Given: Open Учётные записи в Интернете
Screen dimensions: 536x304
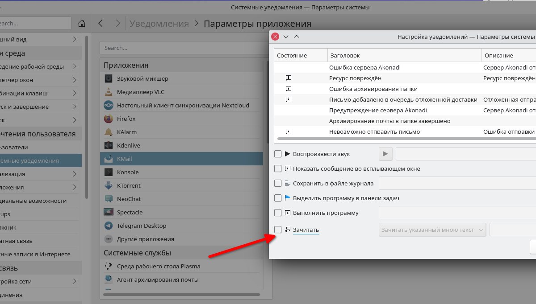Looking at the screenshot, I should [41, 254].
